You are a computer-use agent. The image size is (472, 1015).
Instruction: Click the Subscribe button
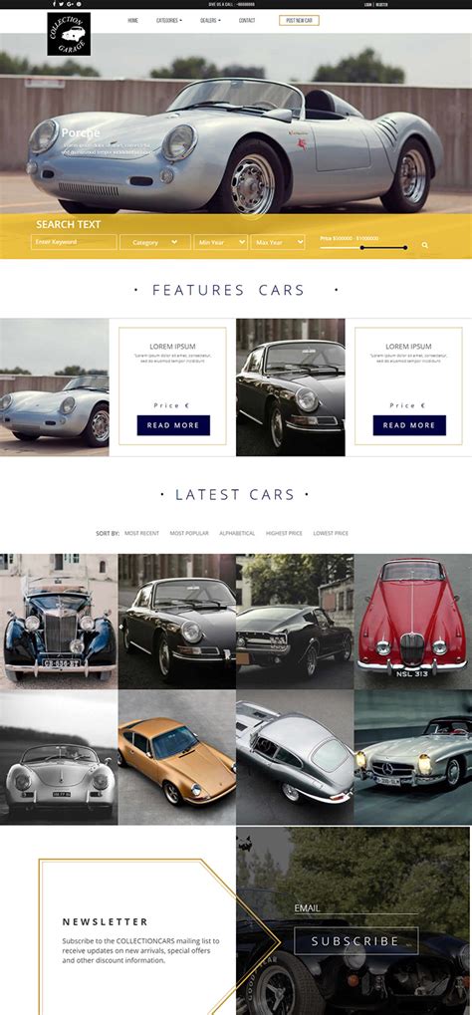356,941
